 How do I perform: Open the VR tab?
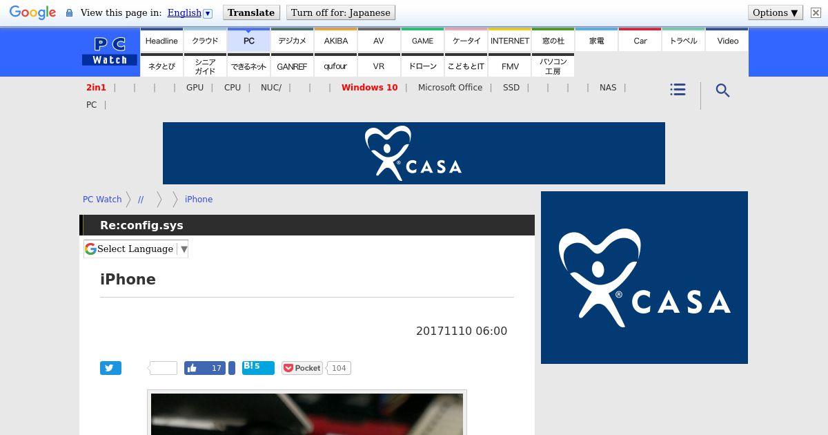379,66
